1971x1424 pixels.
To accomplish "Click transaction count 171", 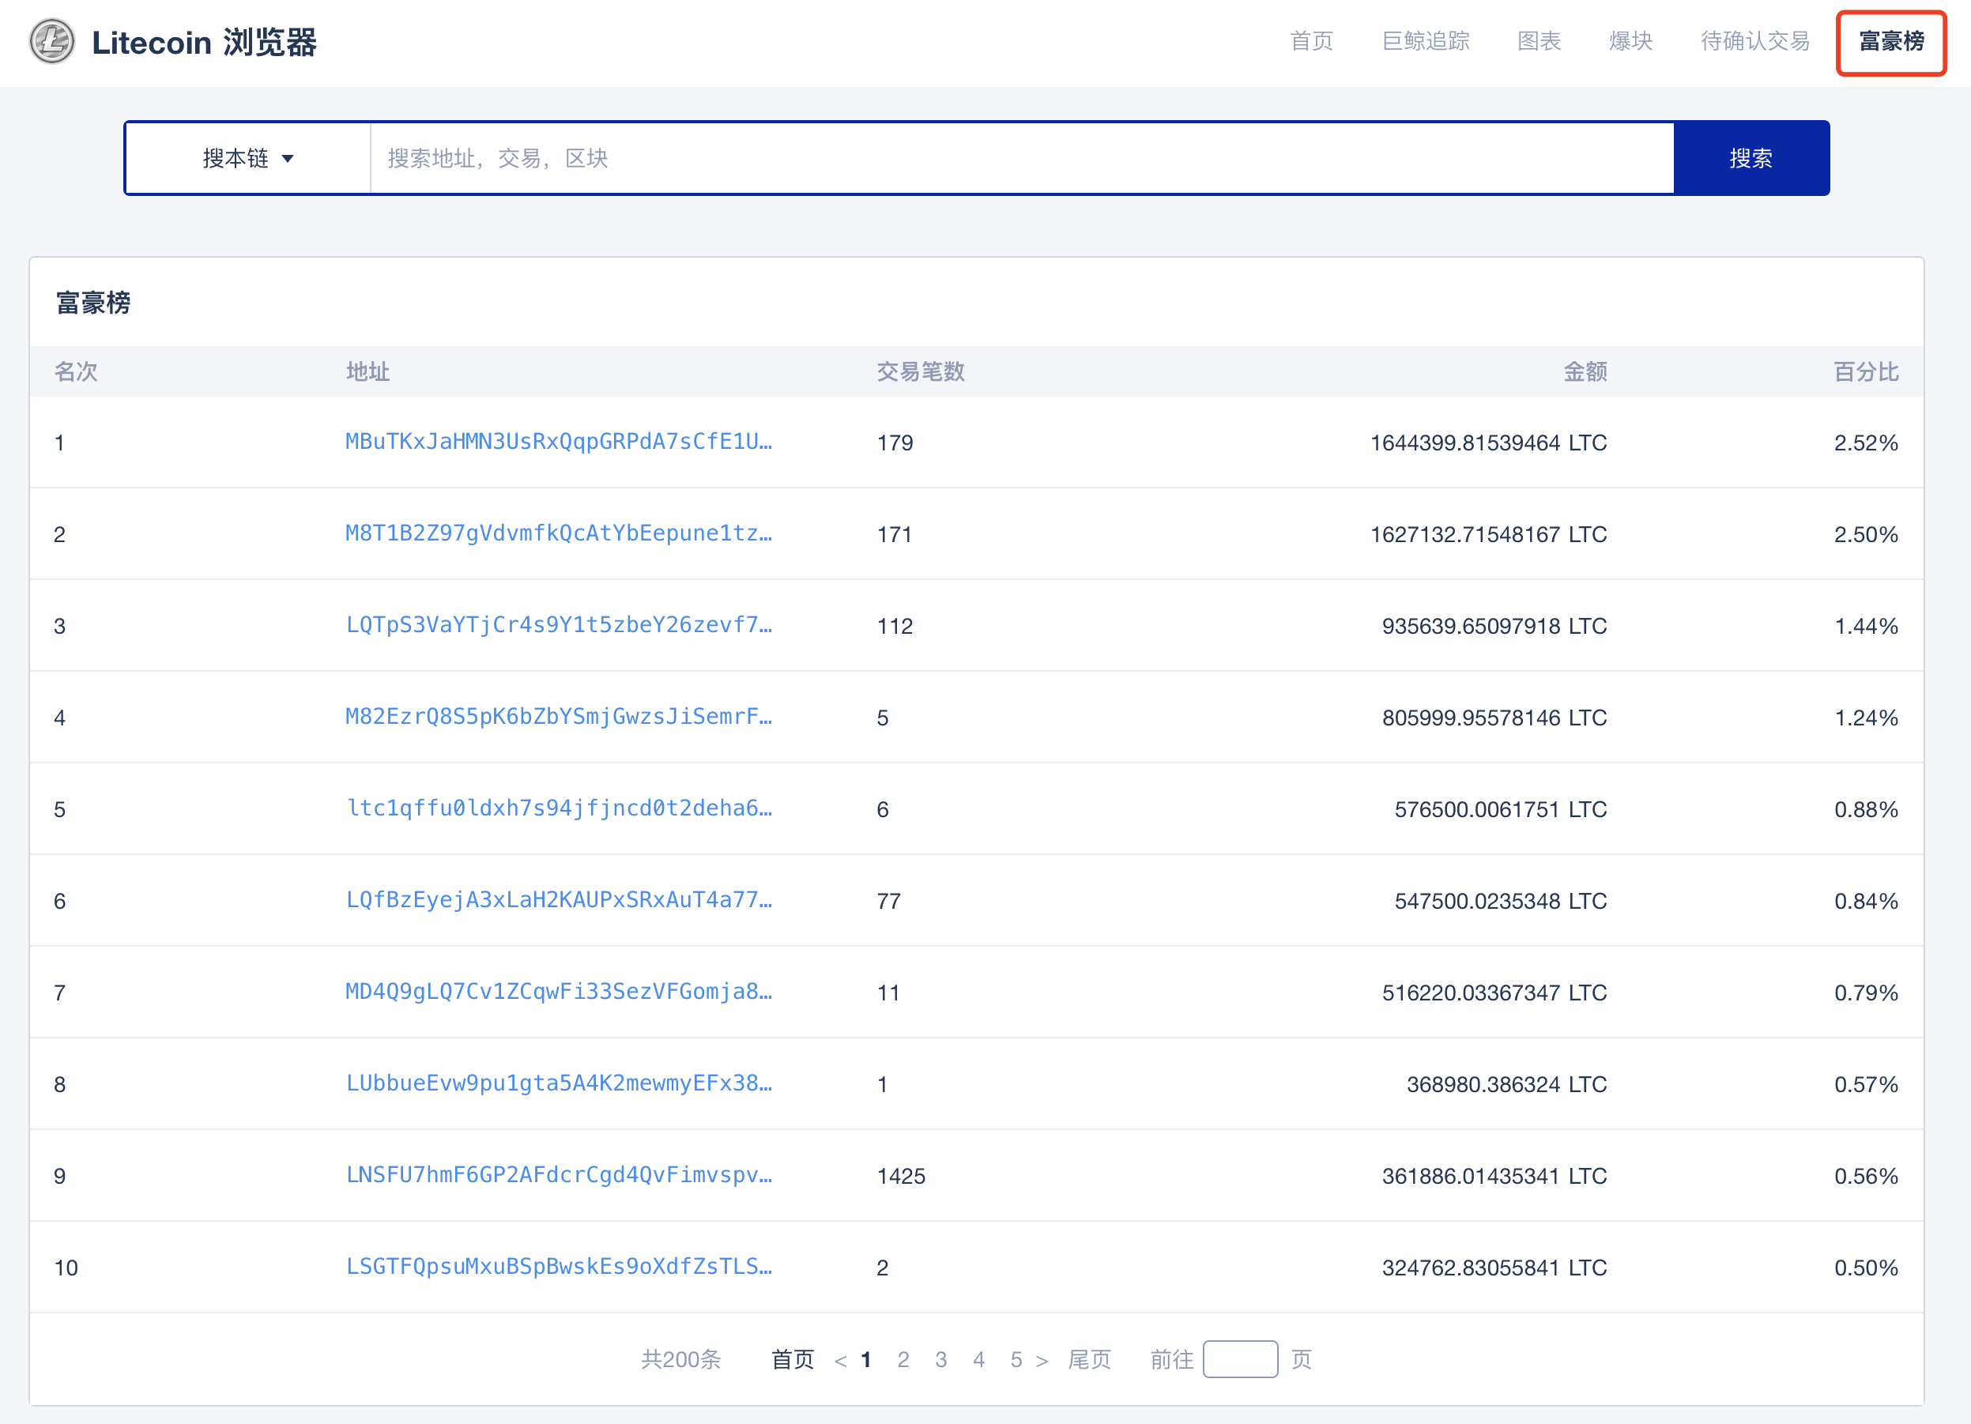I will (x=895, y=534).
